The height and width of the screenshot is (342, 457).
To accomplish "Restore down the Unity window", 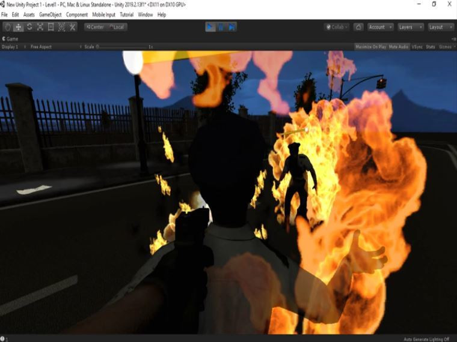I will pos(434,4).
